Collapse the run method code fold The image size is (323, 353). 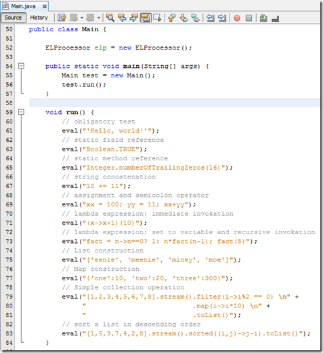tap(21, 112)
